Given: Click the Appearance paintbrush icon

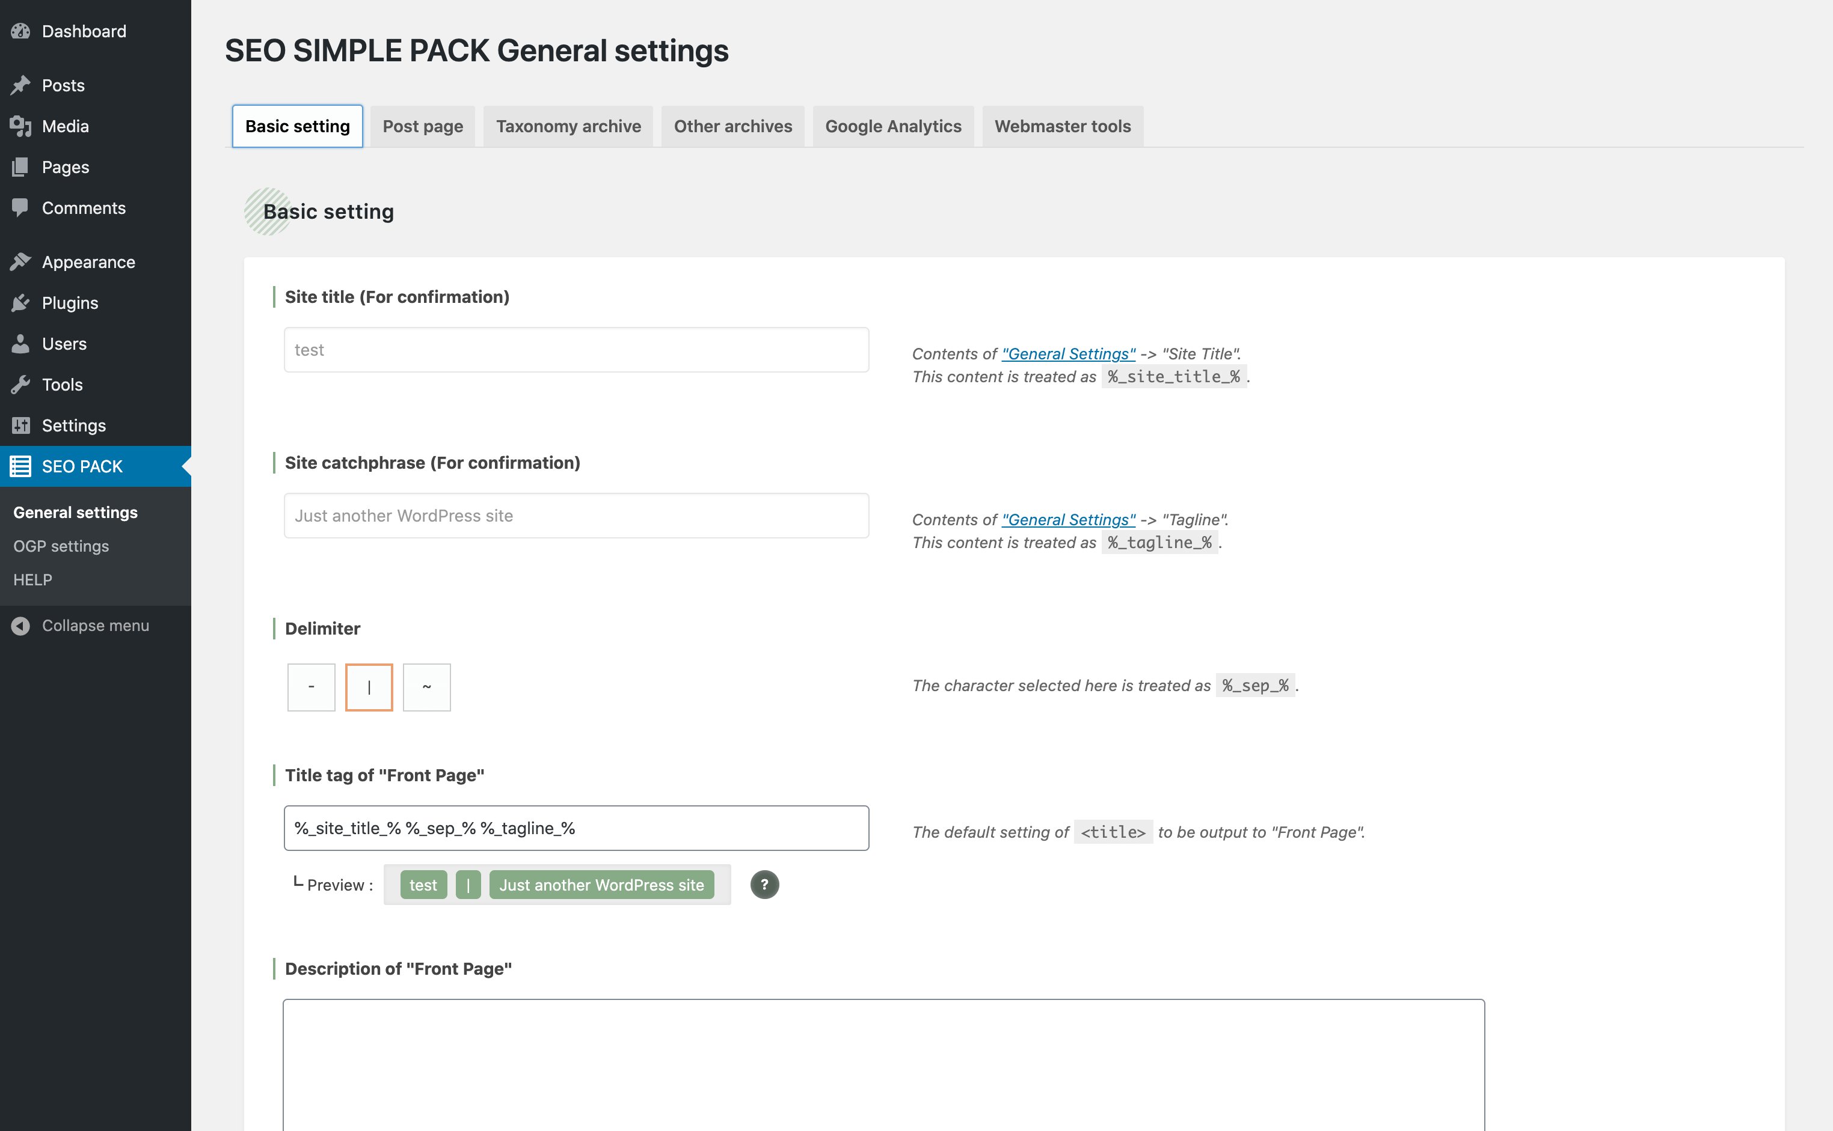Looking at the screenshot, I should [21, 262].
